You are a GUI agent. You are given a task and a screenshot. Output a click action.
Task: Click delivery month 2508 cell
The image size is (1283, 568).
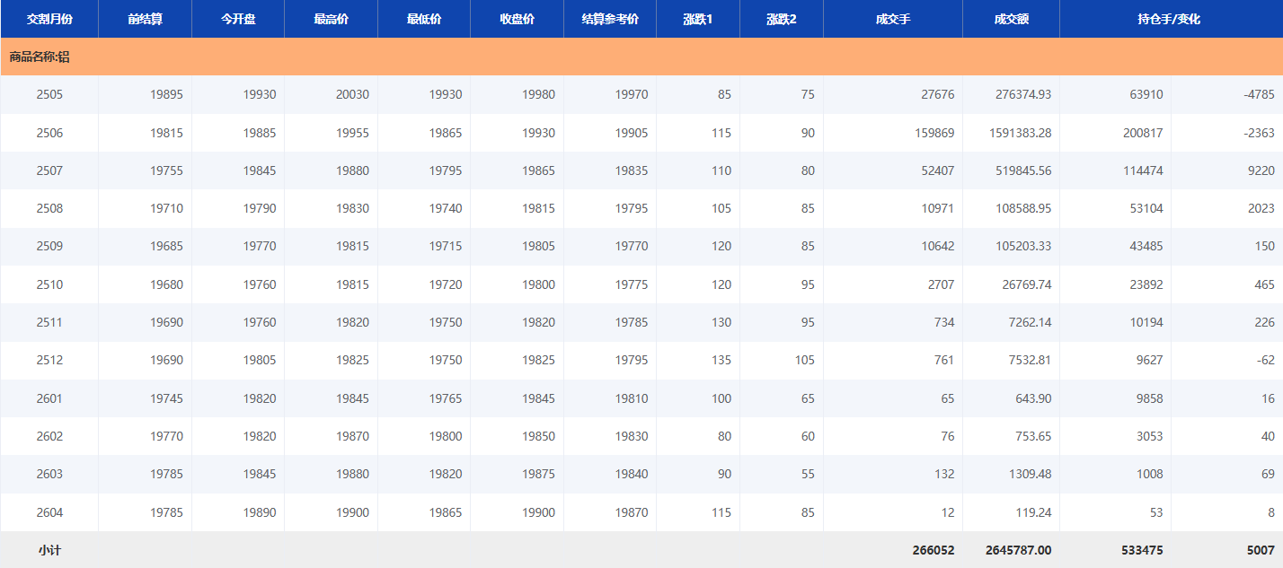[x=49, y=208]
